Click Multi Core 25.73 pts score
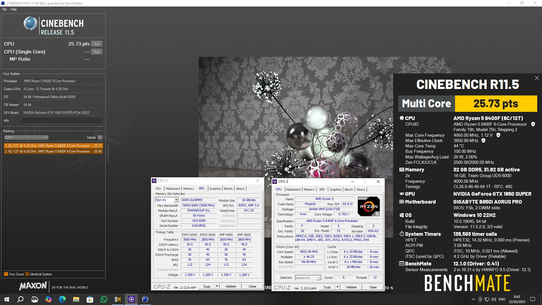The image size is (542, 305). coord(496,104)
